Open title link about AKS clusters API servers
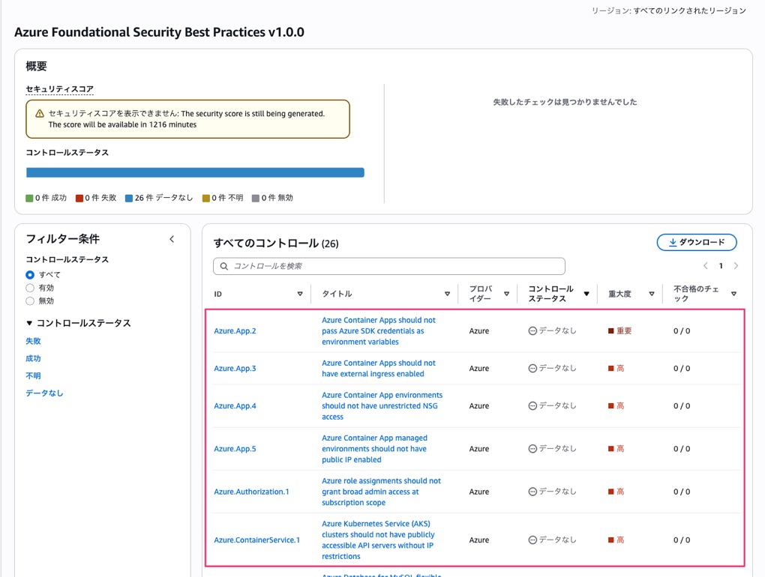This screenshot has height=577, width=765. click(378, 540)
